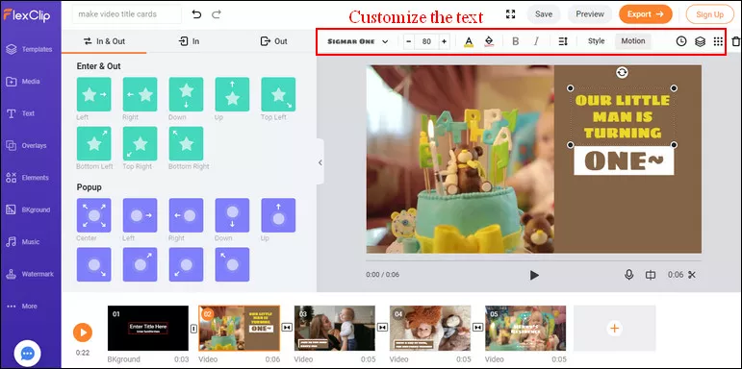Image resolution: width=742 pixels, height=369 pixels.
Task: Click the project title input field
Action: pos(127,14)
